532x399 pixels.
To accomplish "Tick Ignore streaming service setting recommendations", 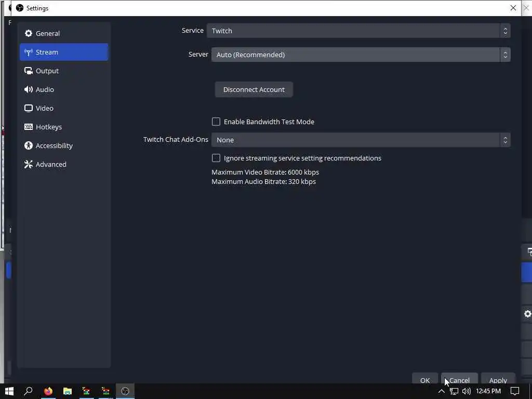I will point(216,158).
